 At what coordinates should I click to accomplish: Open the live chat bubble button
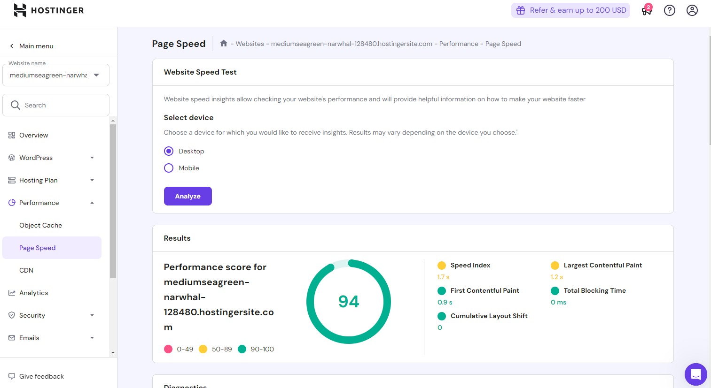pyautogui.click(x=696, y=374)
